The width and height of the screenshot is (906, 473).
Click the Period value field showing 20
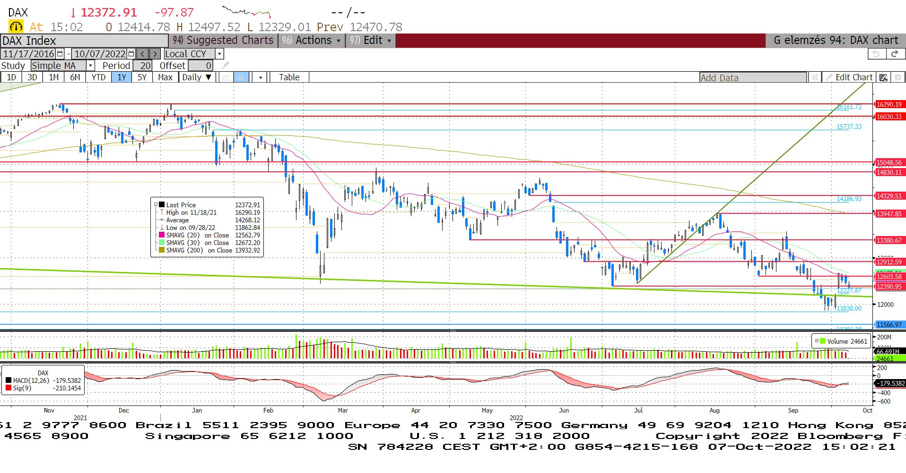pos(142,66)
